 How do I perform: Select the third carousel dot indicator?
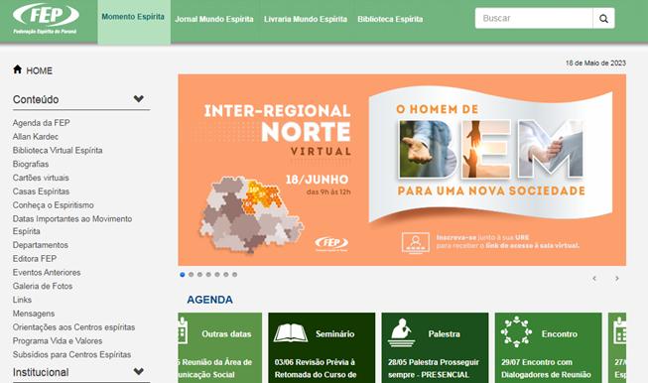pyautogui.click(x=199, y=274)
